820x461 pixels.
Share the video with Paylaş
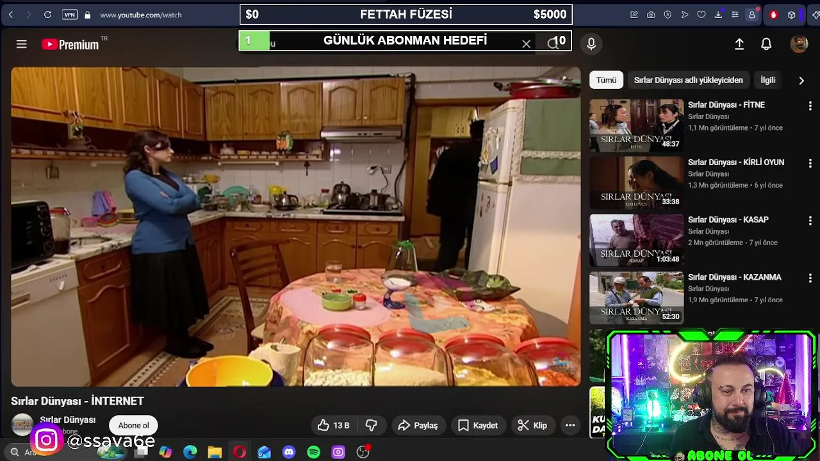(418, 425)
